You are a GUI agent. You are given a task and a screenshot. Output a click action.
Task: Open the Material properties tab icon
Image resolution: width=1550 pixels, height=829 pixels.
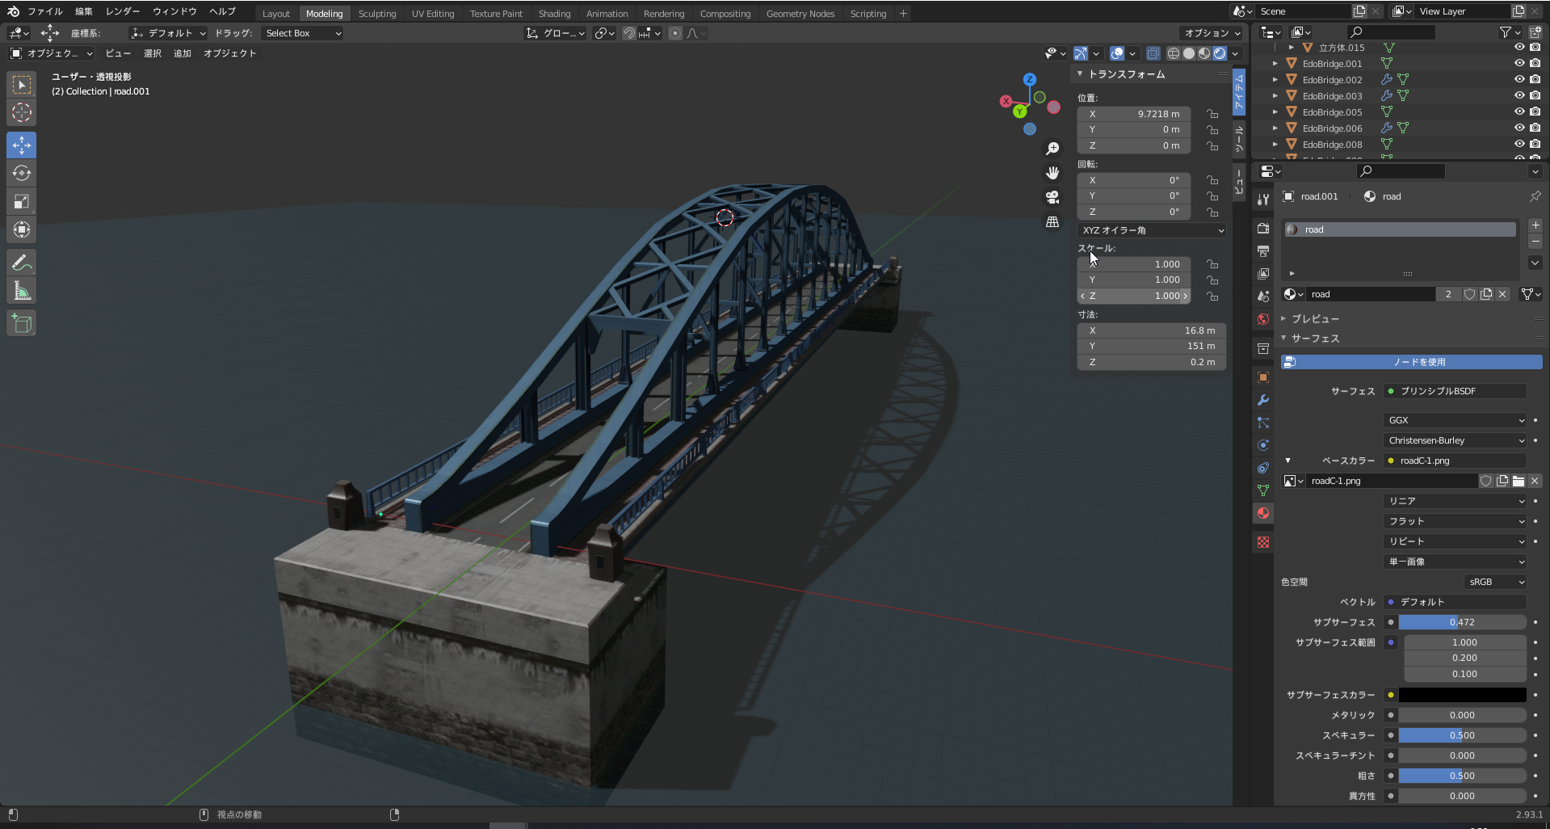pos(1263,513)
